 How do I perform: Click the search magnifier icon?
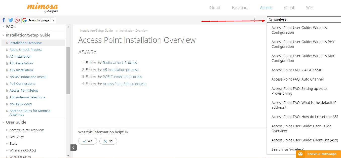(271, 20)
